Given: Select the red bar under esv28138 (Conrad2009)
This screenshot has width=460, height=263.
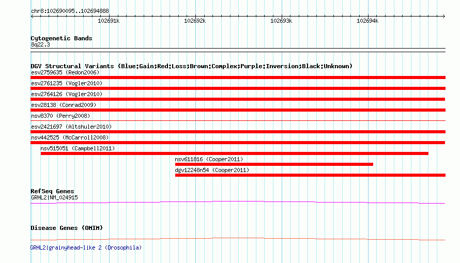Looking at the screenshot, I should click(238, 110).
